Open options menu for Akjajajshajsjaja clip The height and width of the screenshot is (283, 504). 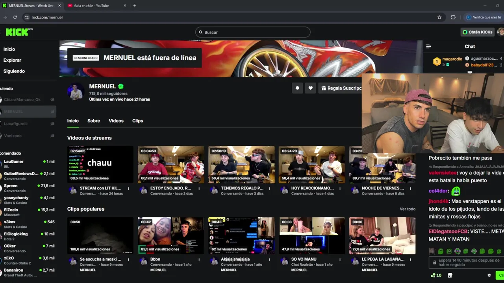pyautogui.click(x=270, y=259)
